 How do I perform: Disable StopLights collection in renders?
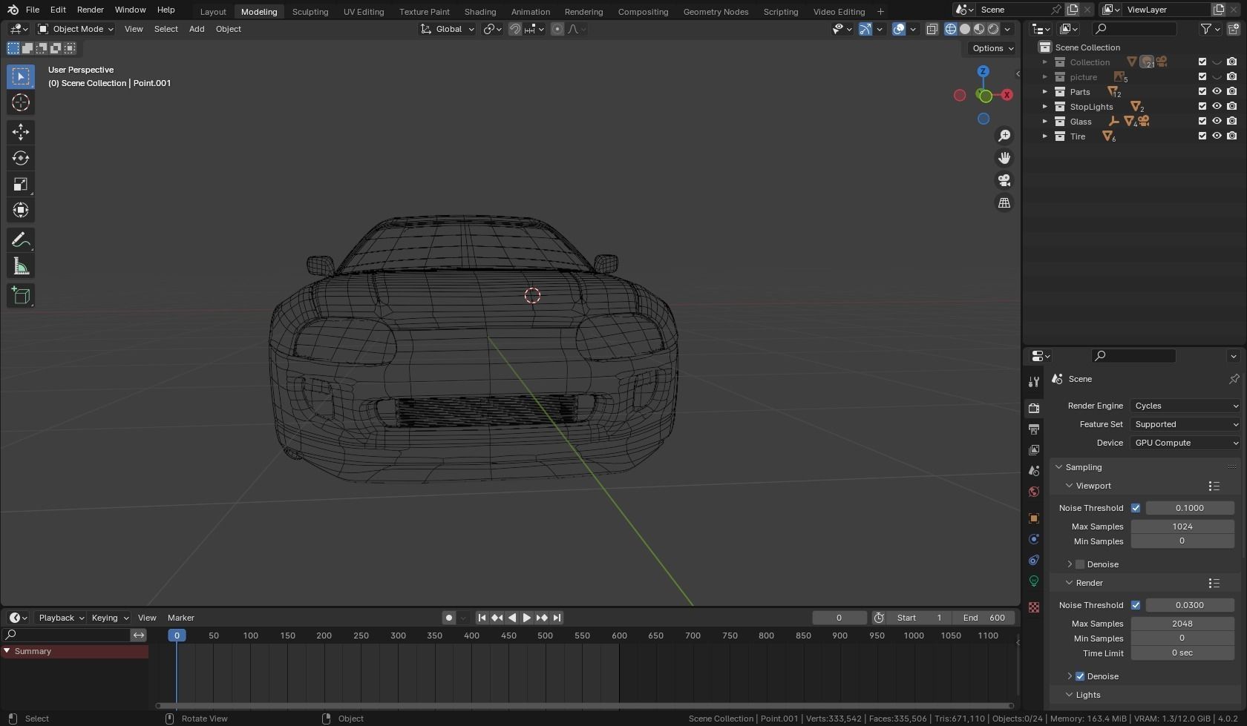point(1231,107)
